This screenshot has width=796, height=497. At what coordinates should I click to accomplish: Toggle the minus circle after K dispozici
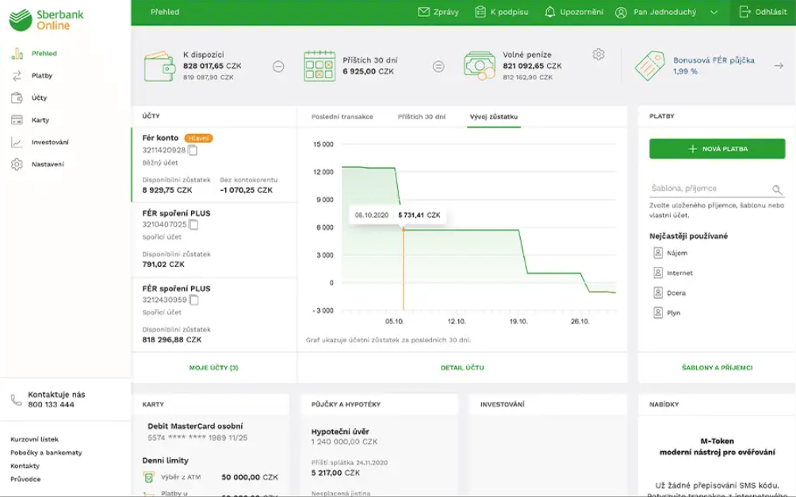(278, 67)
